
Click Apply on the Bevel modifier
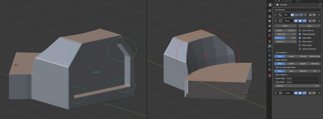(285, 26)
